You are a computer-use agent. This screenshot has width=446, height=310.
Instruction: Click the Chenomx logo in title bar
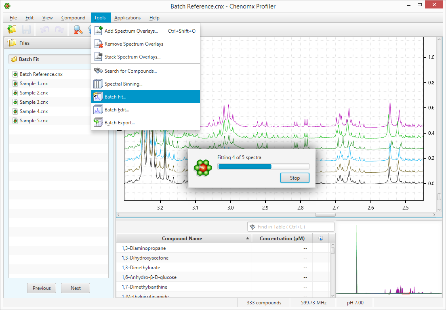pos(7,6)
